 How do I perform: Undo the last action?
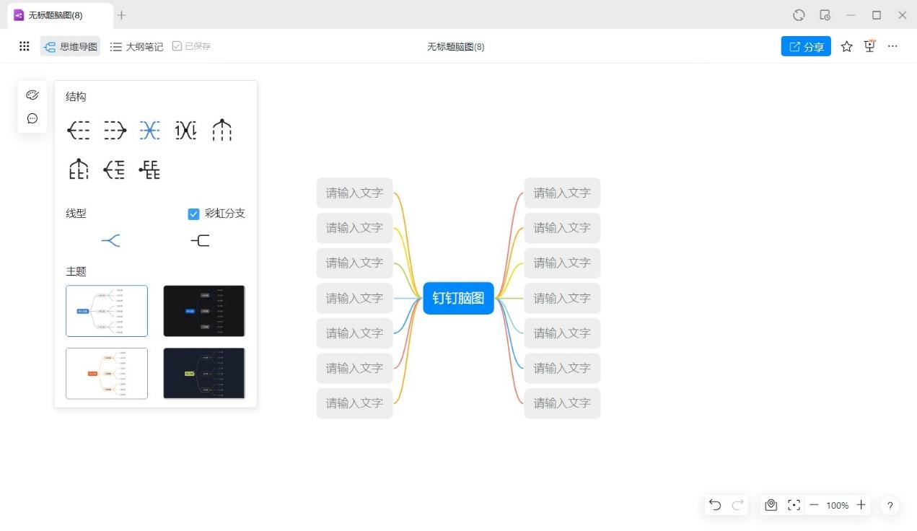point(715,505)
